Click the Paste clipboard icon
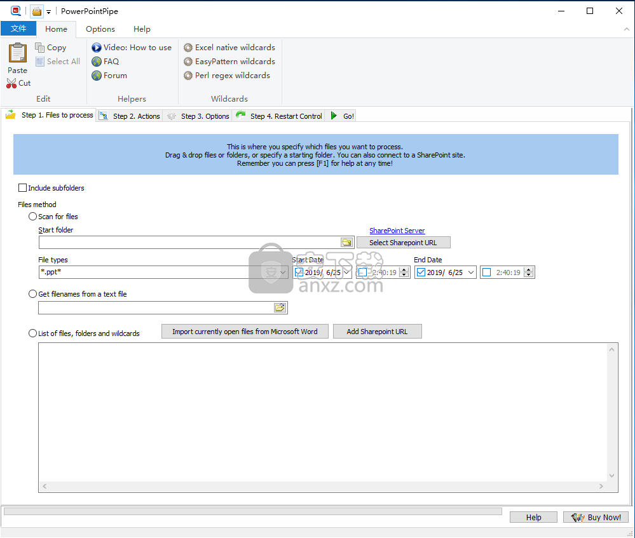Image resolution: width=635 pixels, height=538 pixels. point(17,53)
